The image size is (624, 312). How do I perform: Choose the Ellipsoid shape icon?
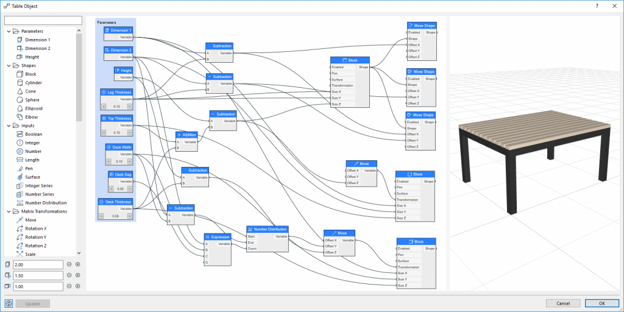[x=19, y=108]
